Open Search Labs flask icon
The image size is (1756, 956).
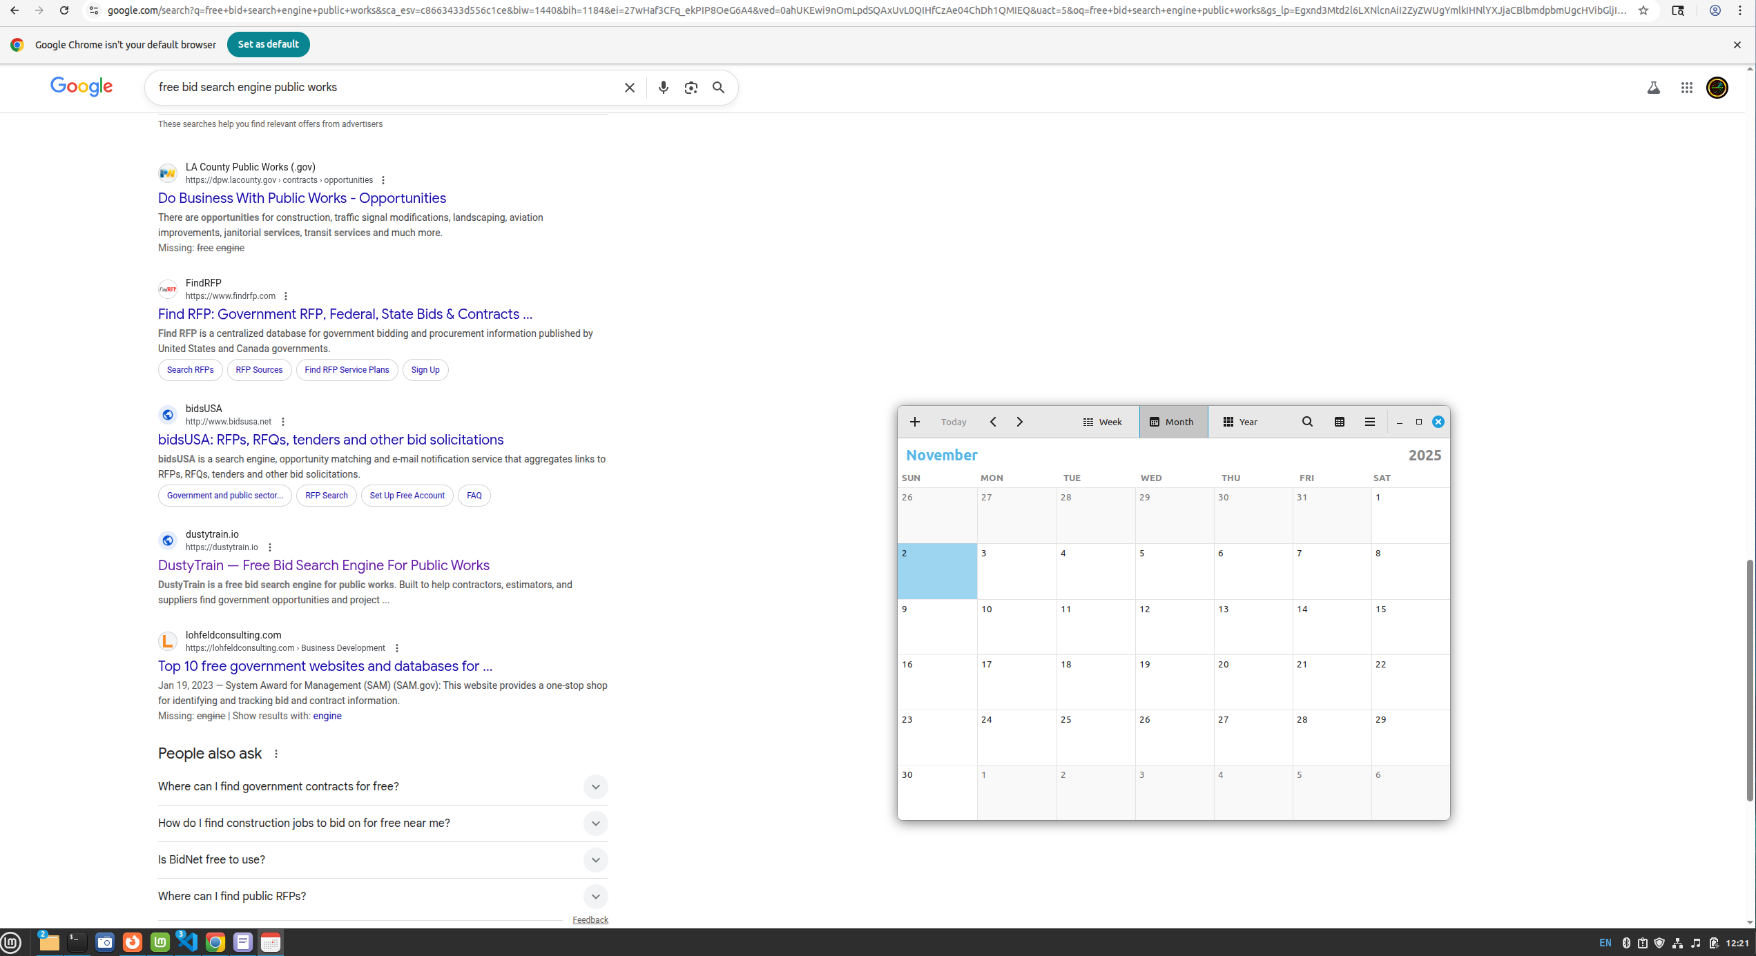tap(1653, 88)
